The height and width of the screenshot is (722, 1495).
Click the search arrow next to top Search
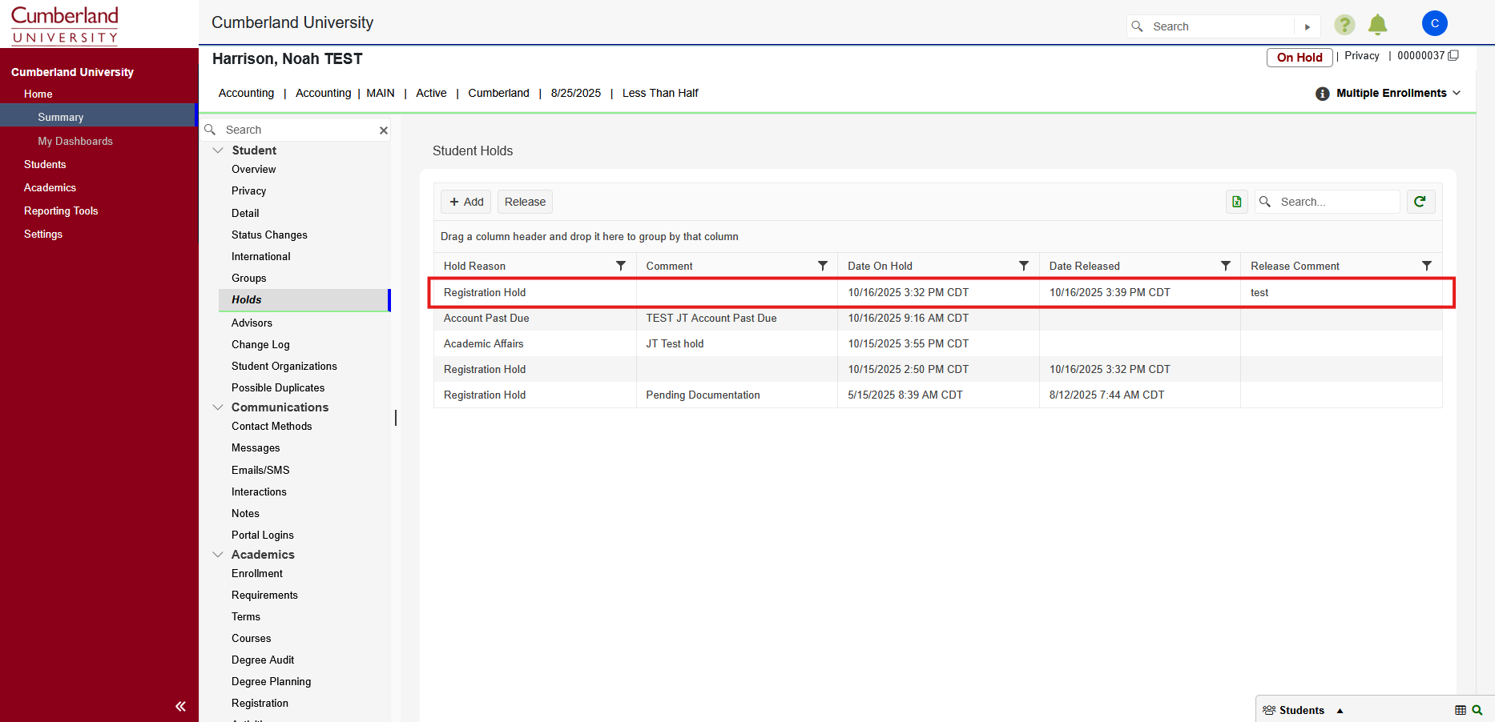tap(1308, 26)
